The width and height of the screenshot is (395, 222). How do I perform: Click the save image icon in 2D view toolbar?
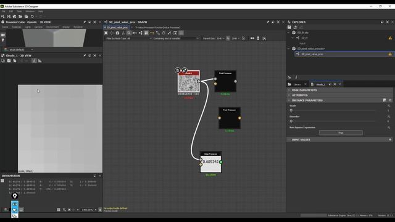9,60
